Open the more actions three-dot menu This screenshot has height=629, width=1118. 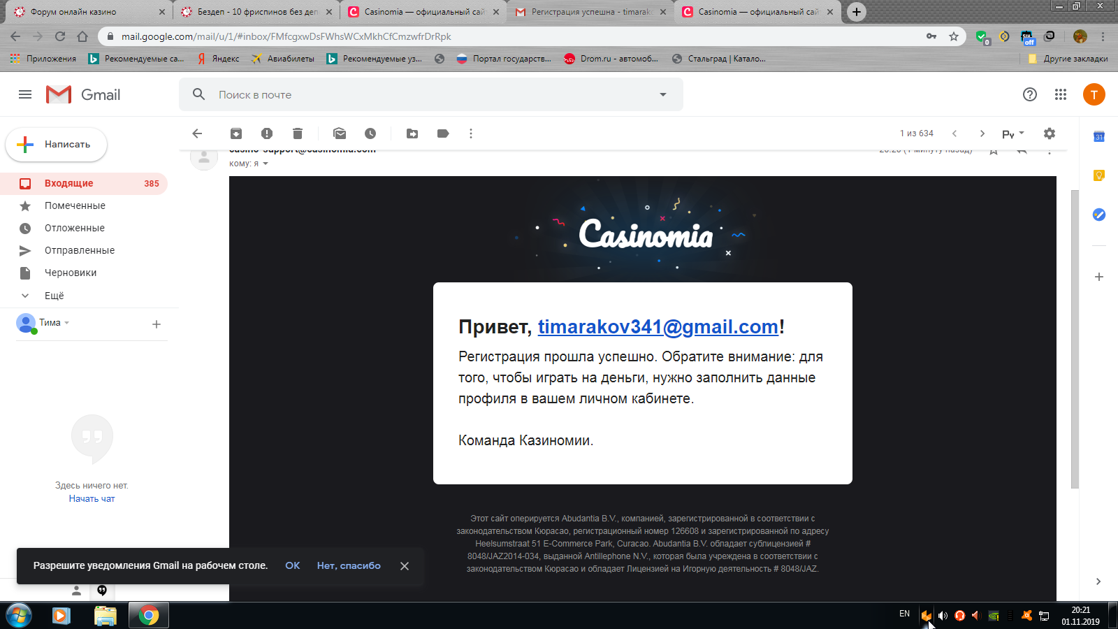pos(471,133)
